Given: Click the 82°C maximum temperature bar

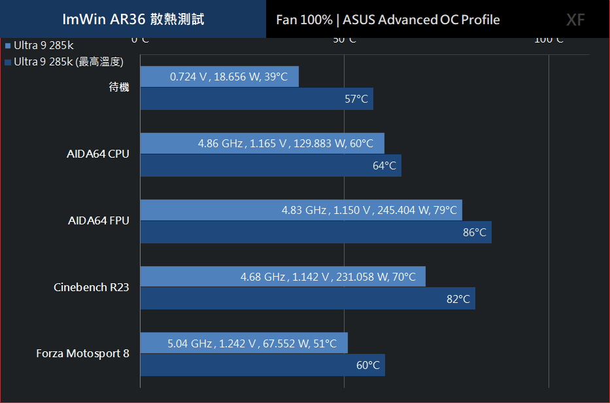Looking at the screenshot, I should tap(308, 298).
